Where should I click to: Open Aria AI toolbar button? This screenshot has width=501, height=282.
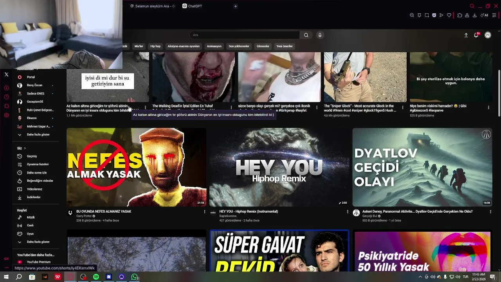(484, 15)
